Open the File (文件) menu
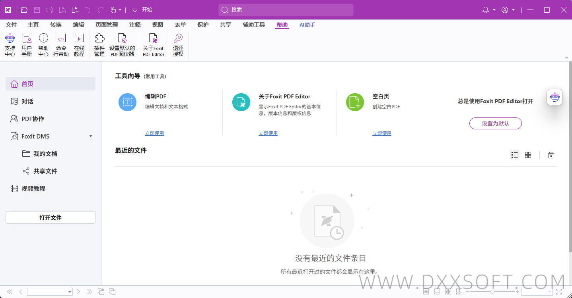Screen dimensions: 572x298 (12, 25)
